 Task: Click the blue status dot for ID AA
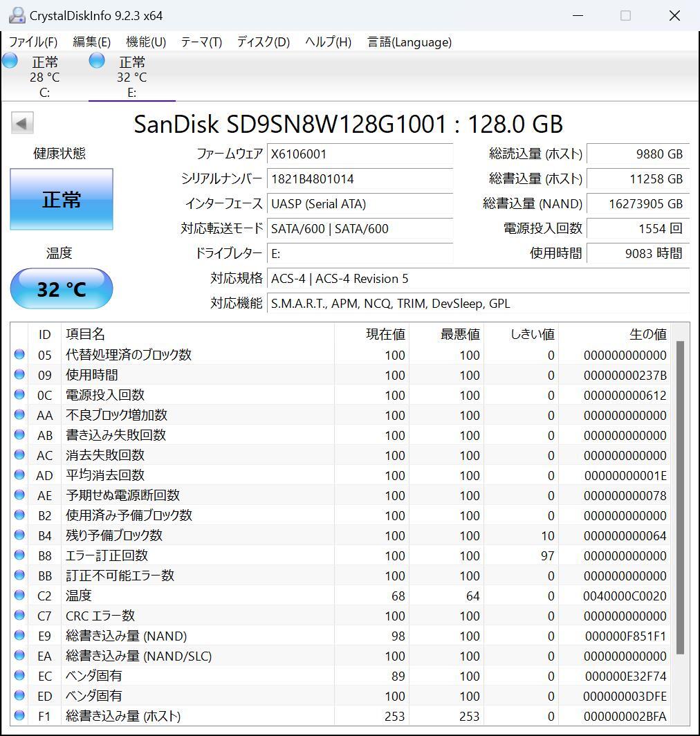(19, 414)
